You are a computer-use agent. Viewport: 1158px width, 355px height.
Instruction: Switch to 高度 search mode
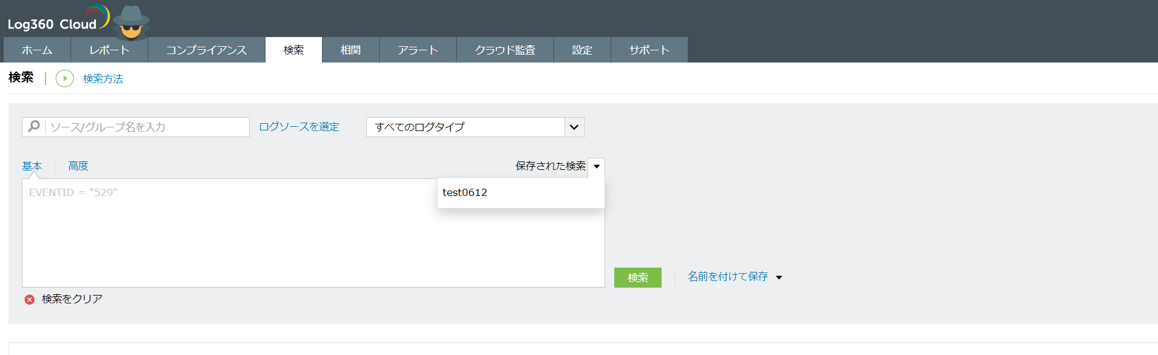(x=78, y=166)
